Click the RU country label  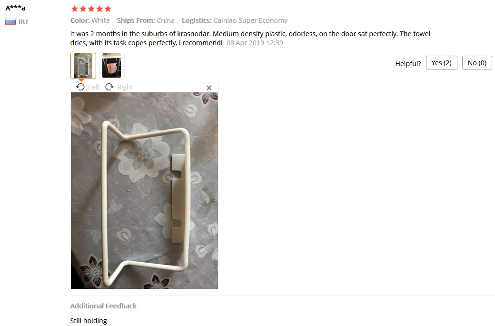click(x=23, y=22)
